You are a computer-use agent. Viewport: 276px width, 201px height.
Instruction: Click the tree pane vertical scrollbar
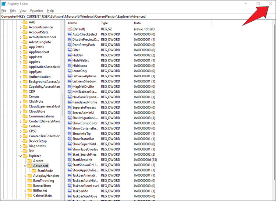pos(62,105)
